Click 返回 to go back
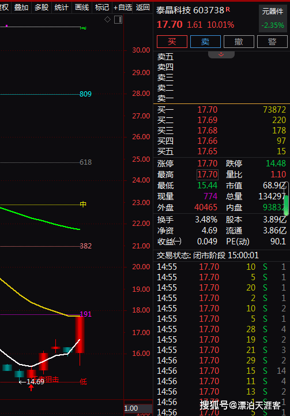 143,7
